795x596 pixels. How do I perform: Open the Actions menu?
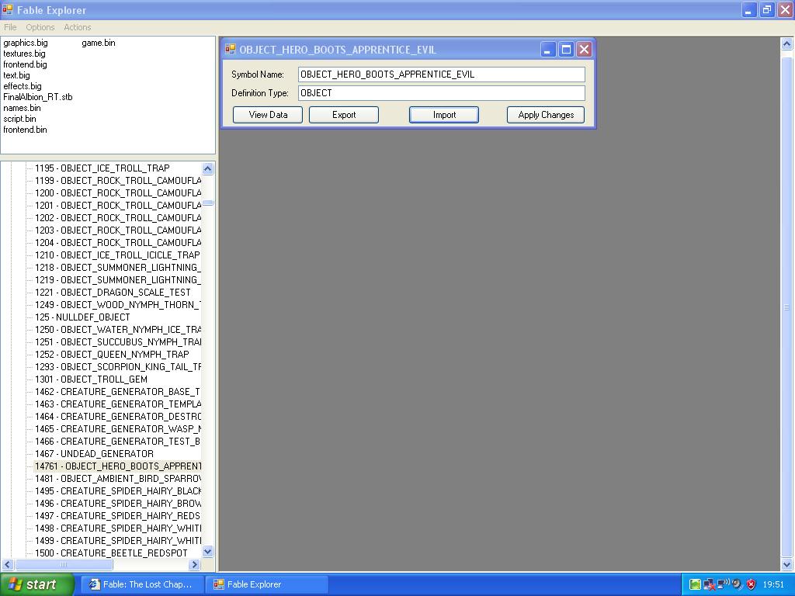77,27
